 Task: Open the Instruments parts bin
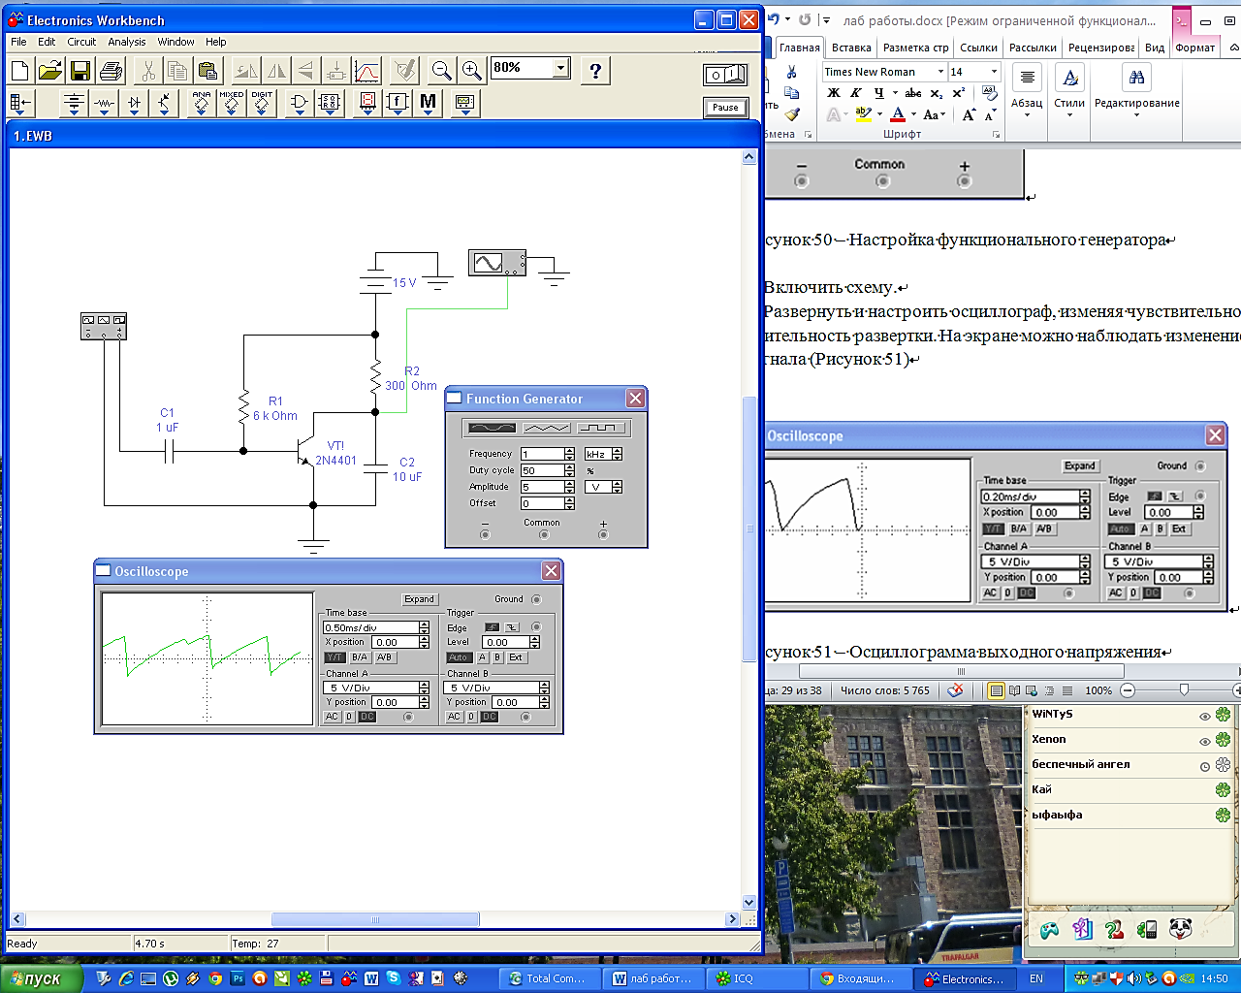pos(464,103)
